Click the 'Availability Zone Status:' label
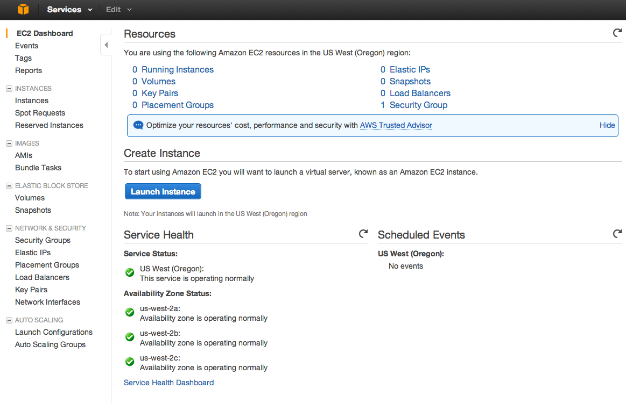The width and height of the screenshot is (626, 403). coord(168,294)
